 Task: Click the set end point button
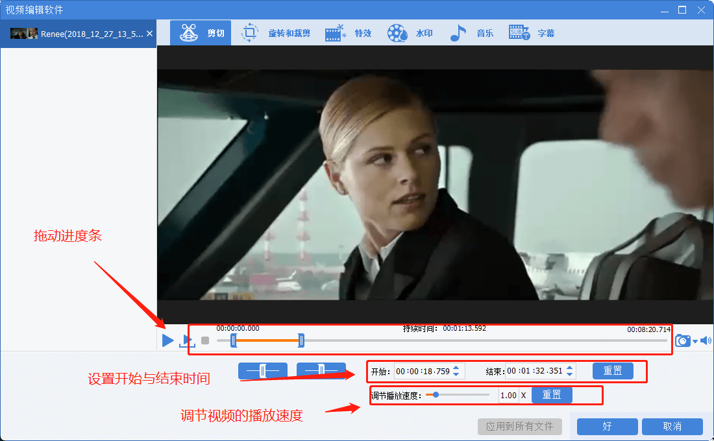pos(321,370)
